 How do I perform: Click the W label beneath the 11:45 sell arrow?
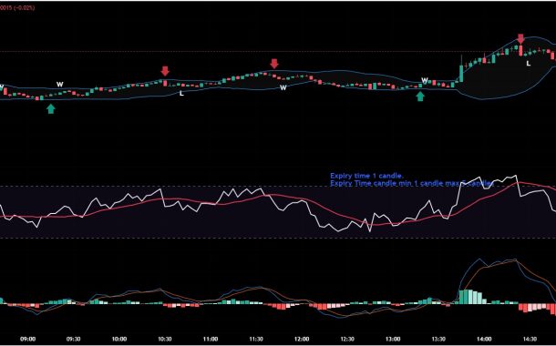[x=283, y=87]
